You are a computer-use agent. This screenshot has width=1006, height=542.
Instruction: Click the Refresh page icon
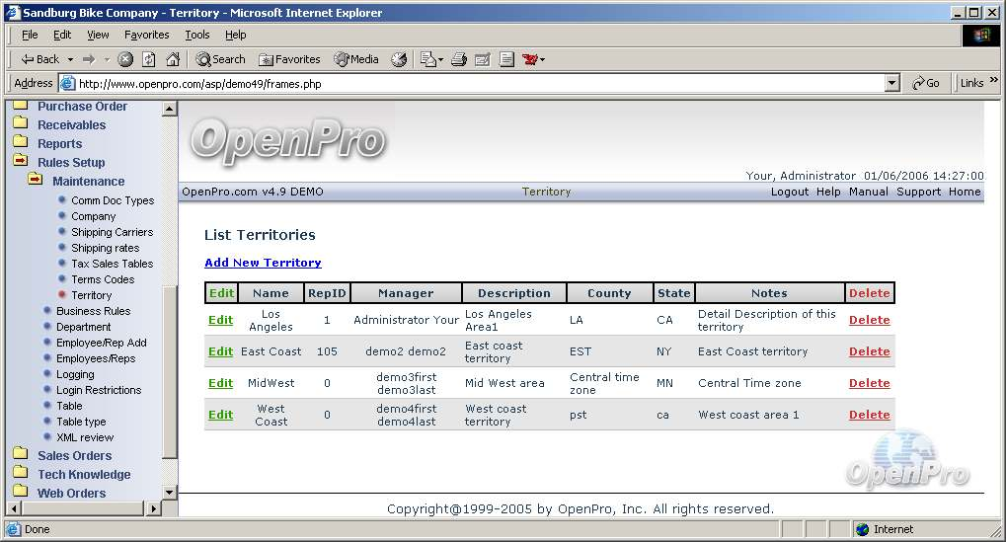coord(149,59)
